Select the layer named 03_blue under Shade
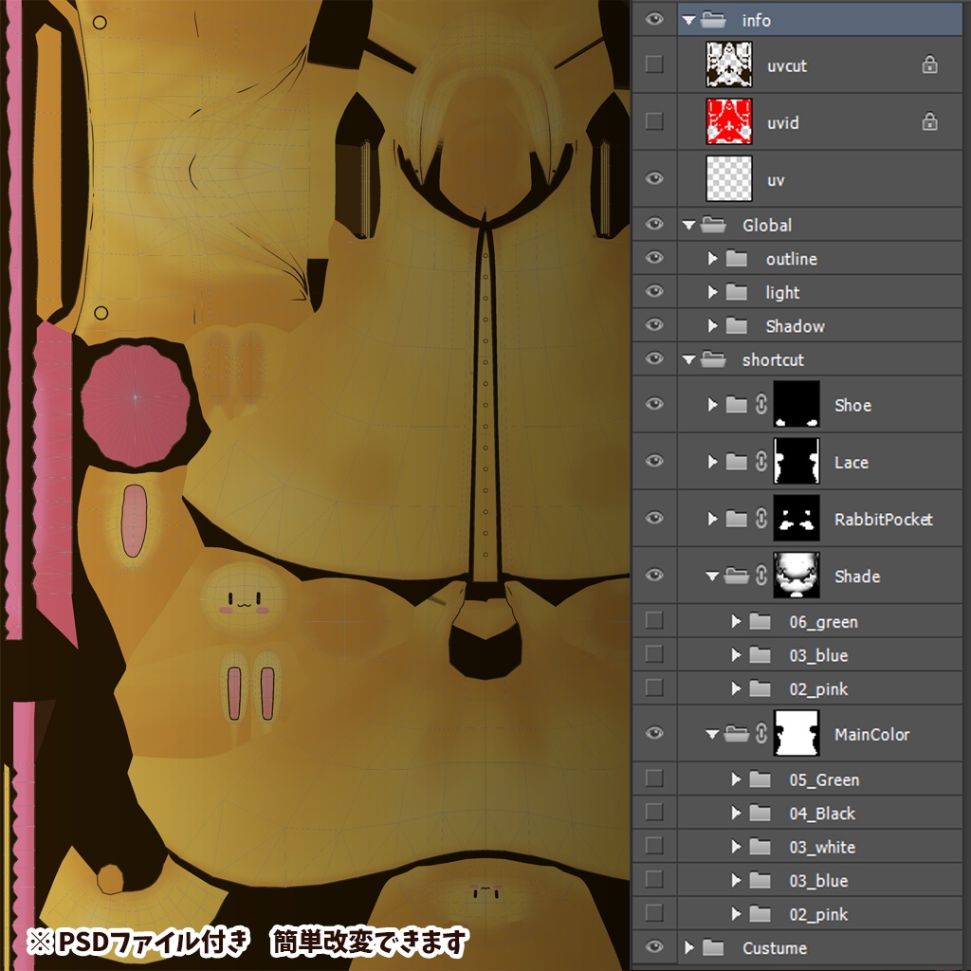 818,655
